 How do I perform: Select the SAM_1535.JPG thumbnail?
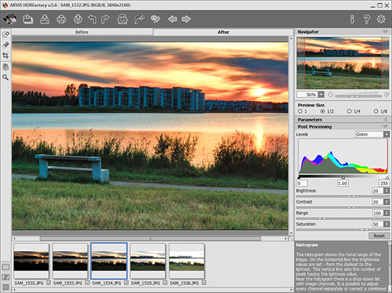tap(148, 261)
